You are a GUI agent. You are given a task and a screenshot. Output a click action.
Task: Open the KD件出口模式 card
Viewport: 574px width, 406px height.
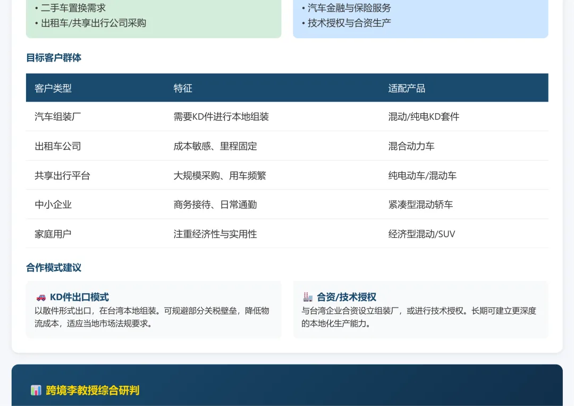click(x=154, y=310)
